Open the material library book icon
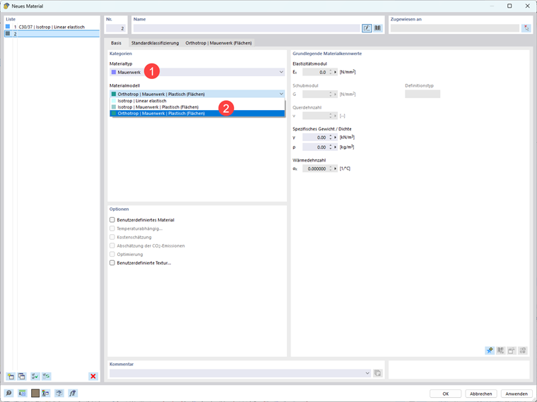Viewport: 537px width, 402px height. [x=377, y=28]
